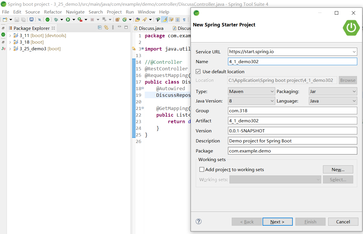This screenshot has height=234, width=363.
Task: Open the Refactor menu
Action: click(x=53, y=12)
